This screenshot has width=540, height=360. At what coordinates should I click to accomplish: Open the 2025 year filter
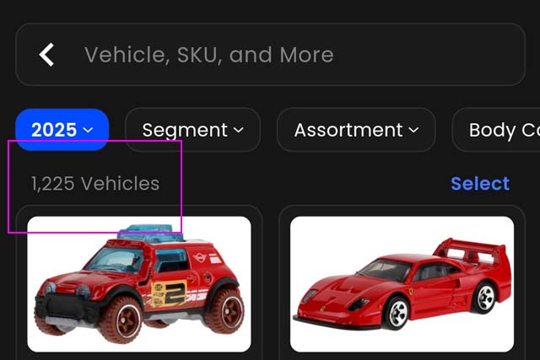(62, 130)
